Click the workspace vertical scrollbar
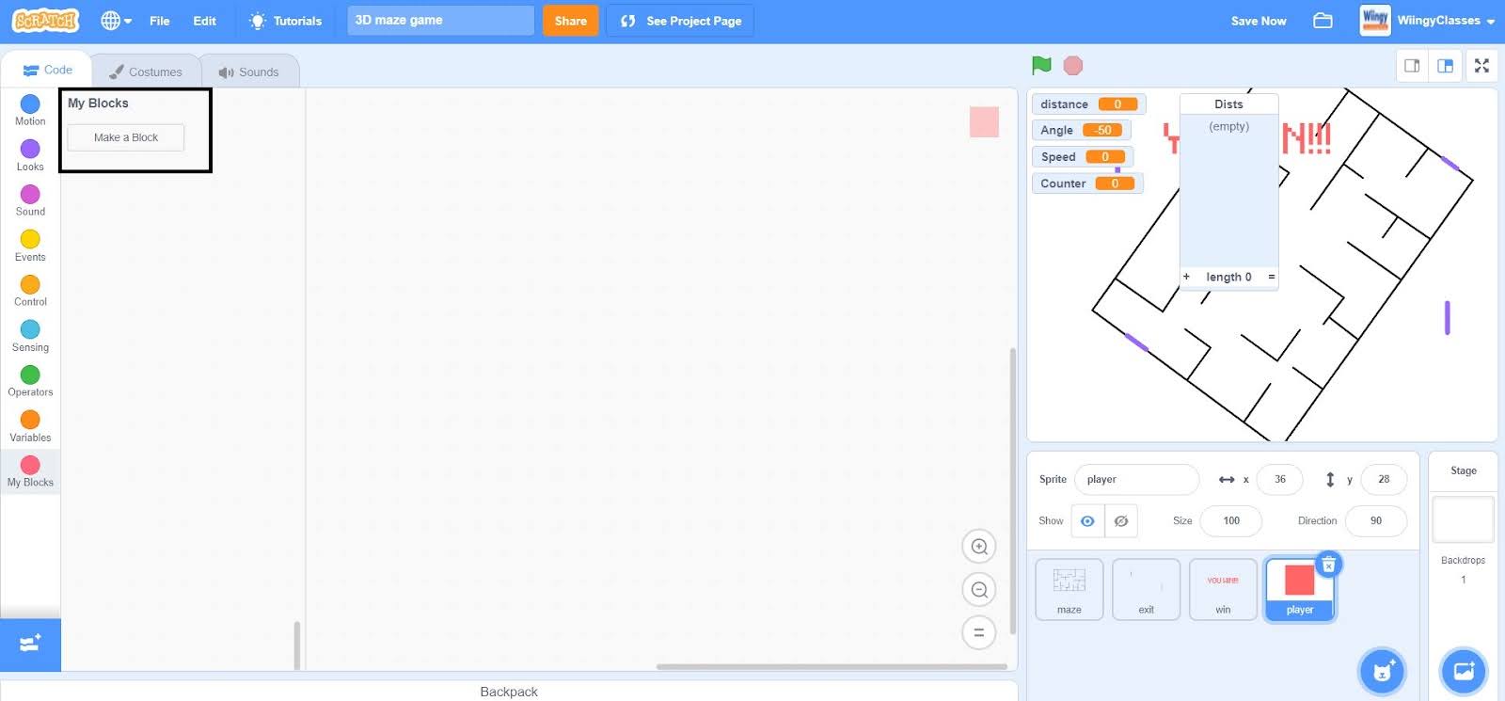Image resolution: width=1505 pixels, height=701 pixels. [x=1012, y=490]
